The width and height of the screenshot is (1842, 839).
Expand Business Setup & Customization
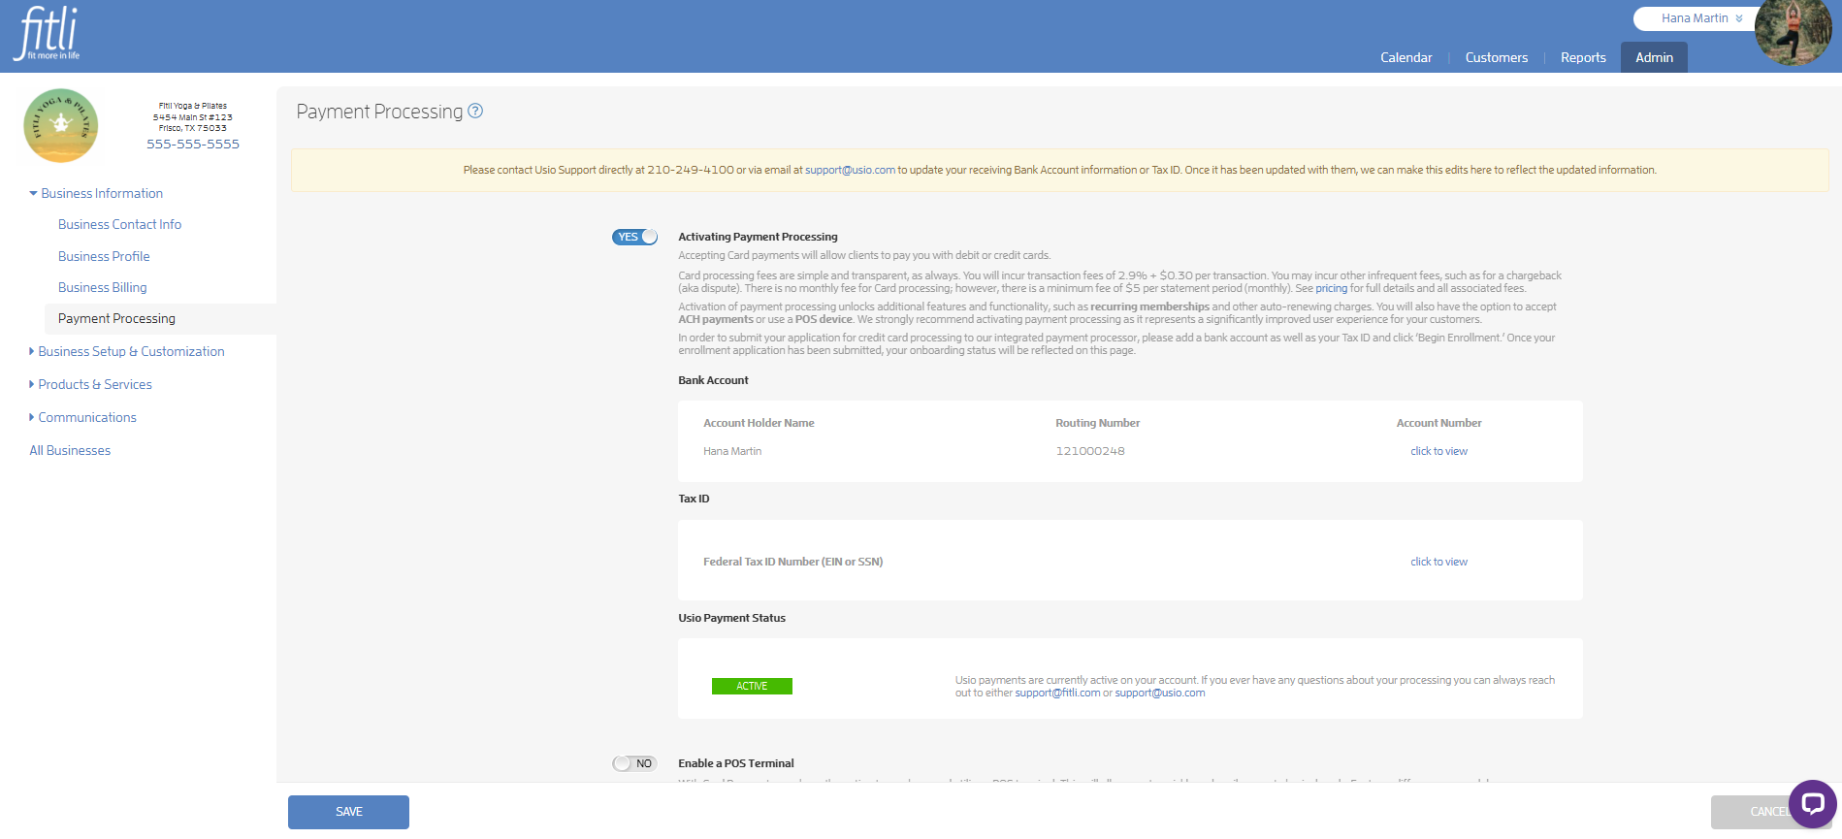[x=127, y=351]
